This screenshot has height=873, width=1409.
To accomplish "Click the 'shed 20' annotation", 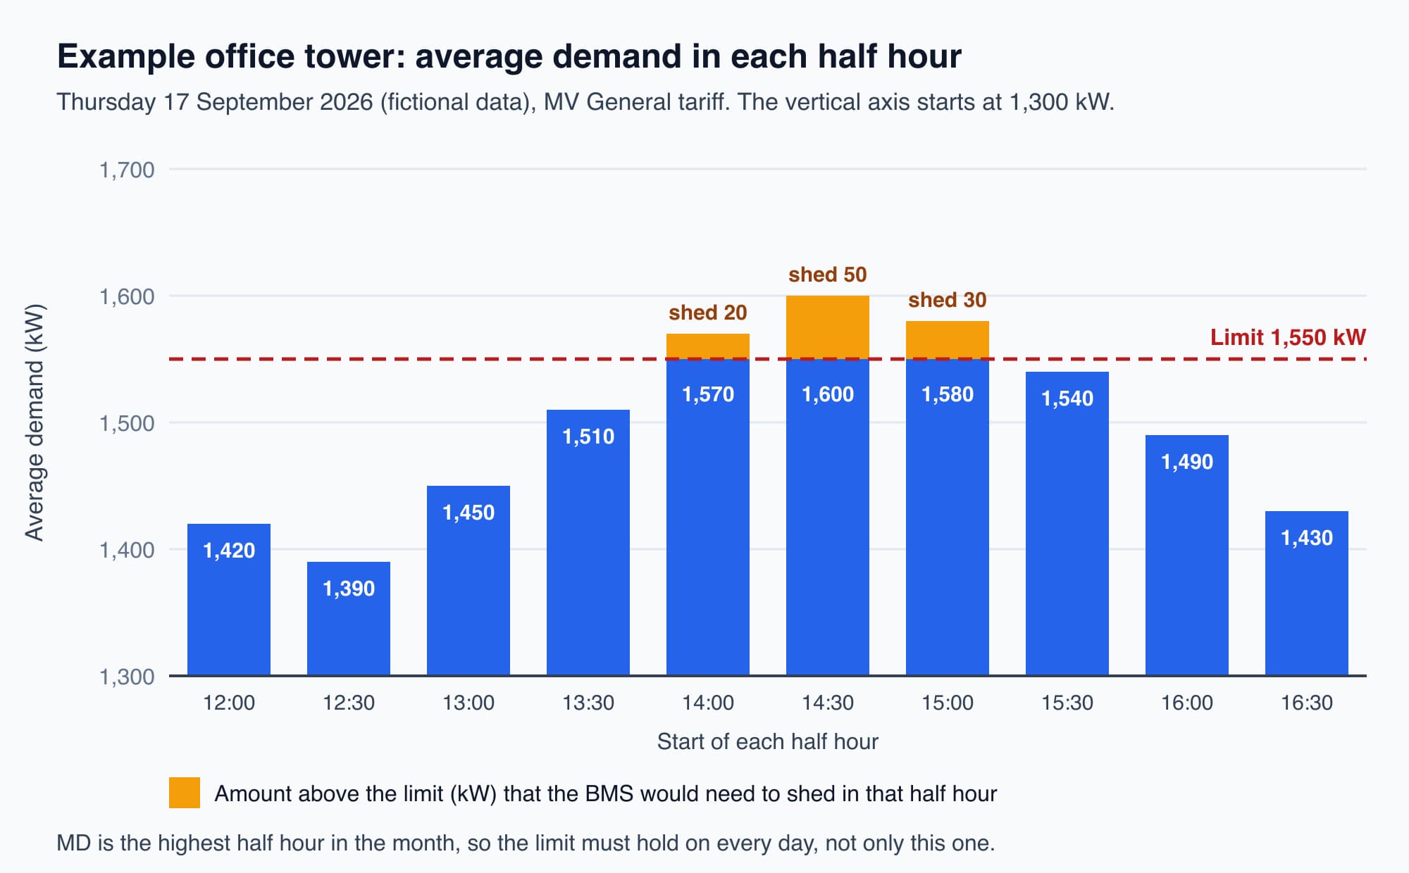I will [x=708, y=313].
